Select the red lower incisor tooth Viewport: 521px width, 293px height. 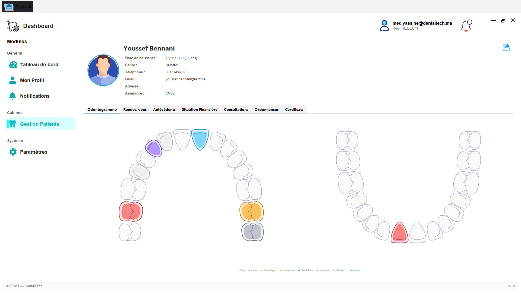pyautogui.click(x=399, y=232)
